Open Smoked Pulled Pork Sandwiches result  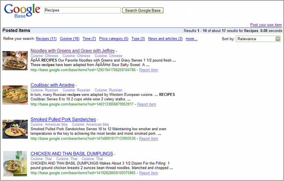tap(63, 119)
